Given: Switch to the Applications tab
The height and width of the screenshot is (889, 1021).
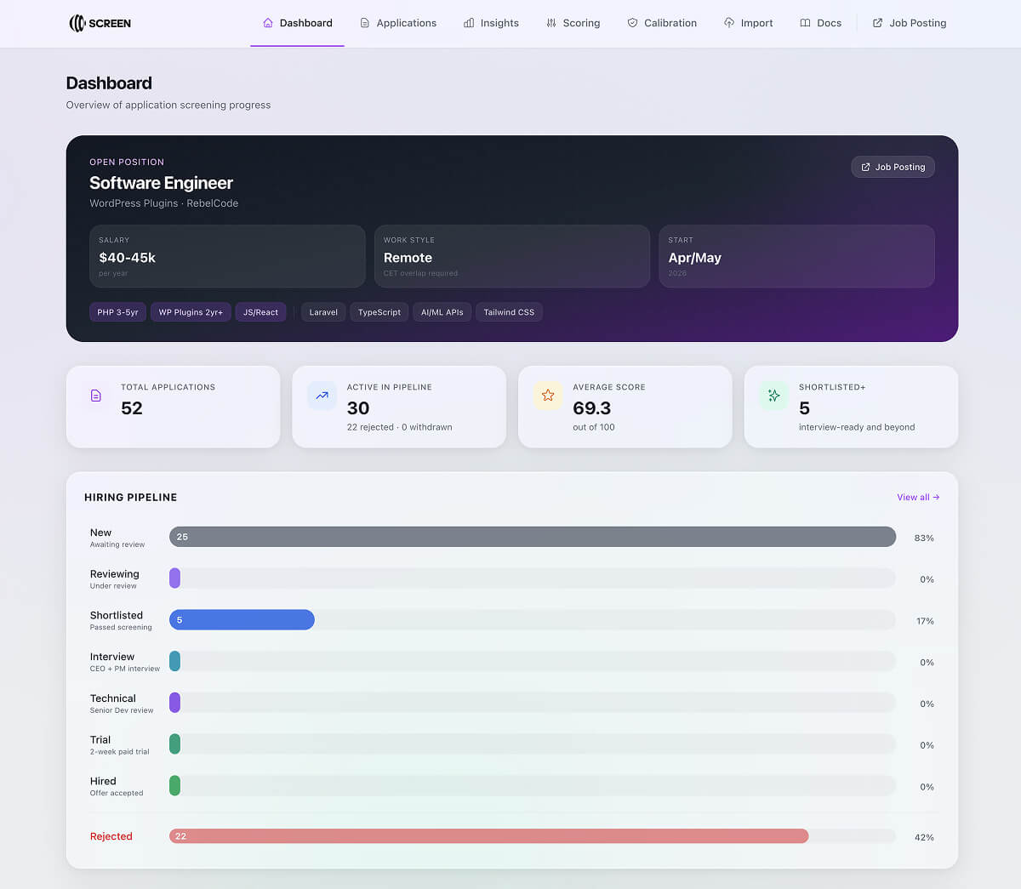Looking at the screenshot, I should tap(398, 23).
